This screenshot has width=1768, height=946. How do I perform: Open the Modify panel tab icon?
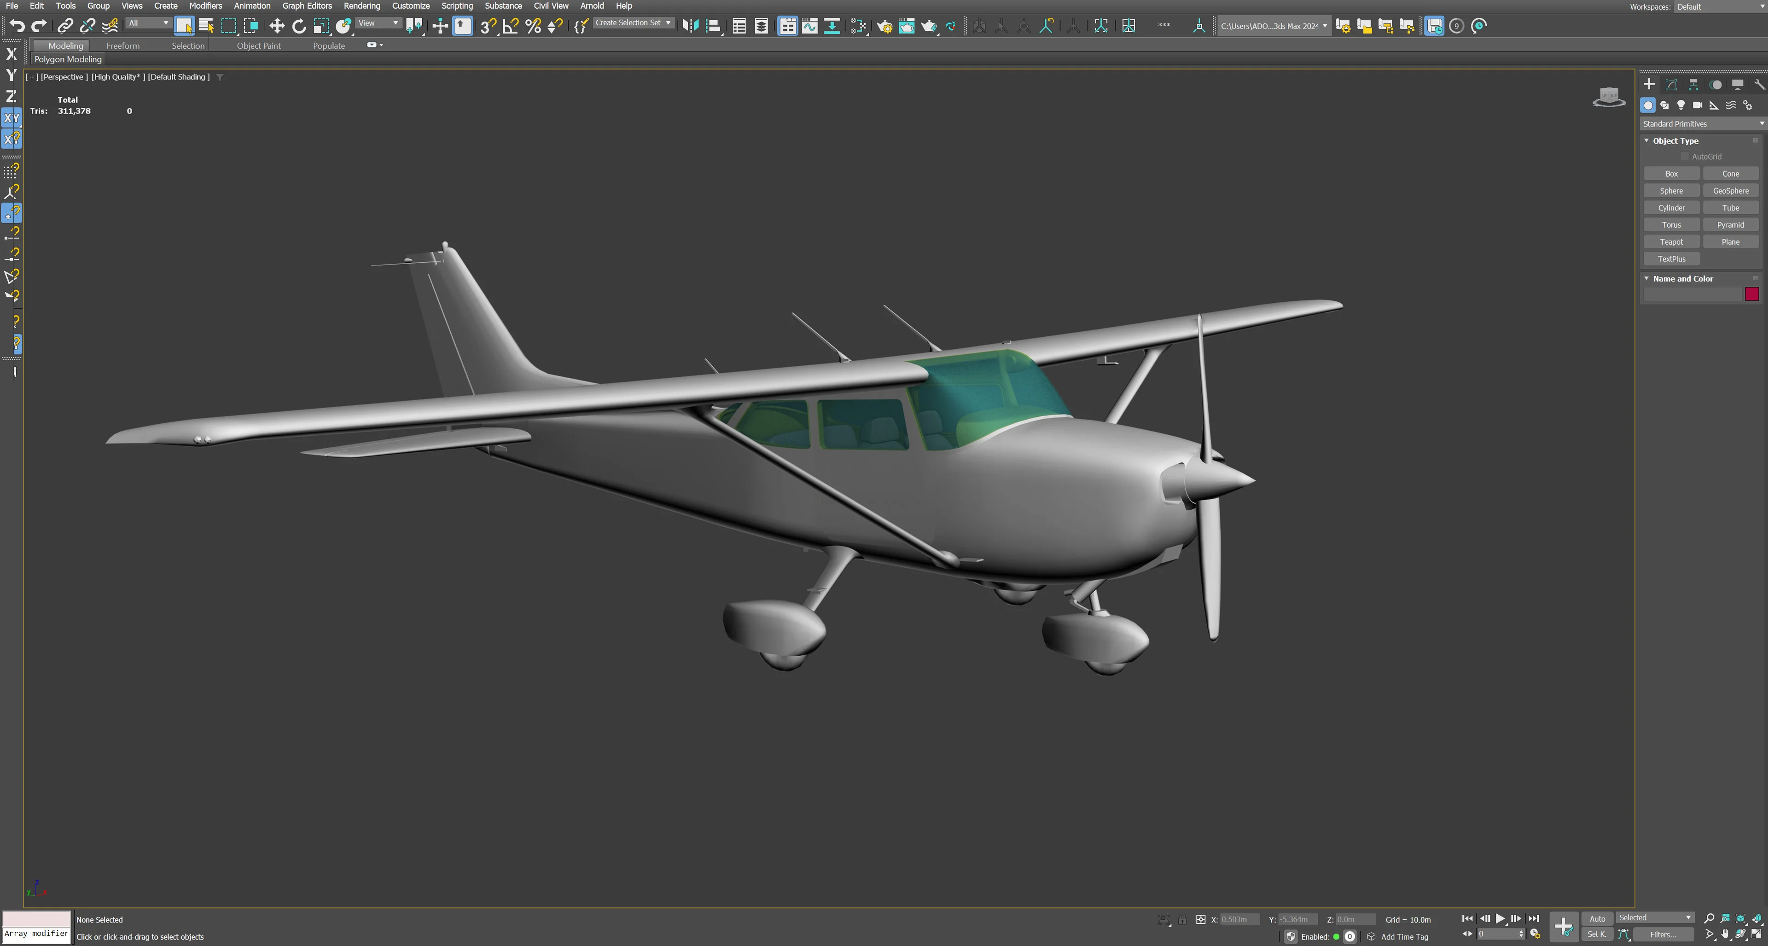coord(1671,84)
